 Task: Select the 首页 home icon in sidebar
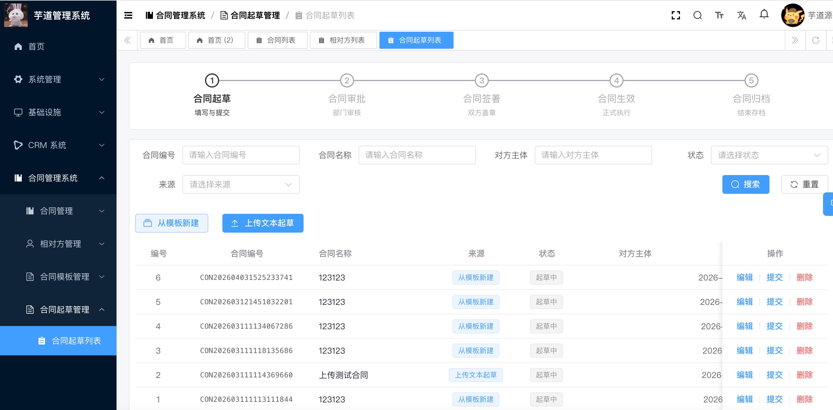pos(18,46)
